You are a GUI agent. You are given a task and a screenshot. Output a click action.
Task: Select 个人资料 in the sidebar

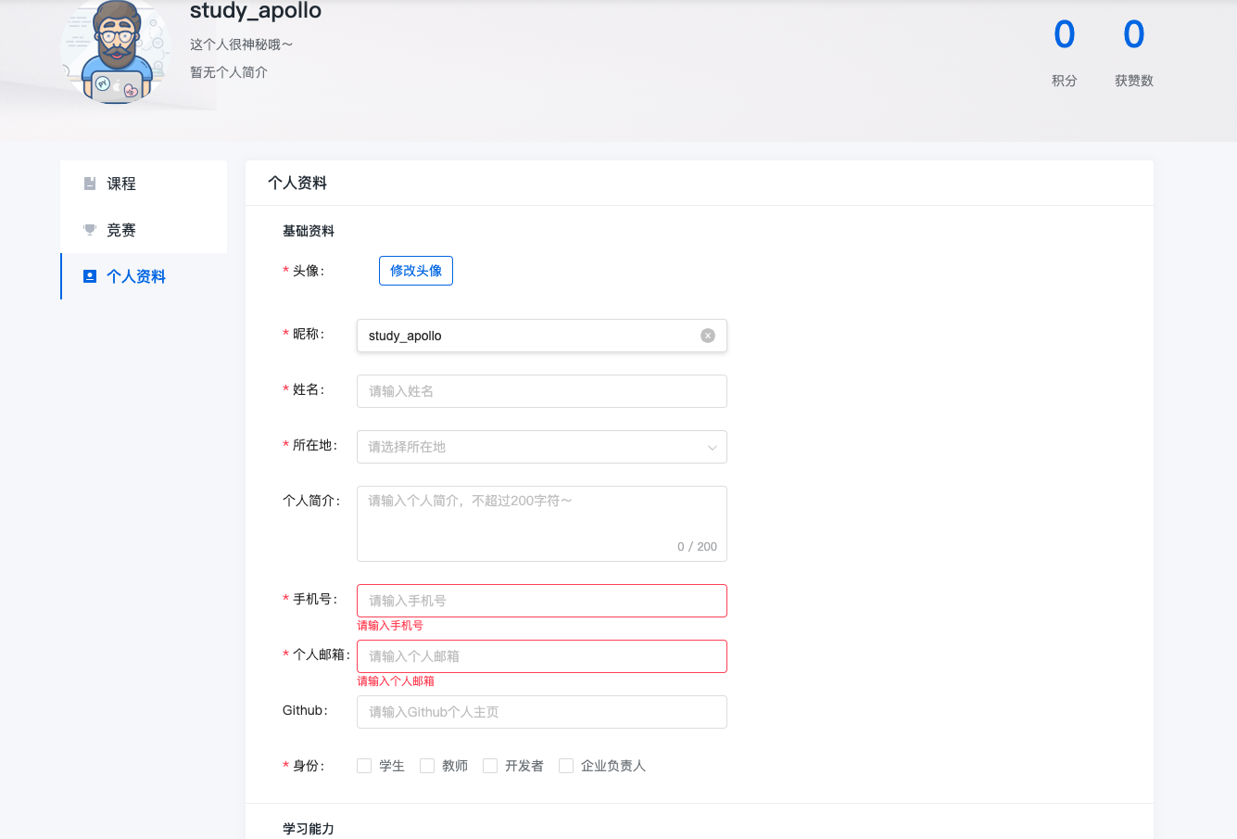136,276
